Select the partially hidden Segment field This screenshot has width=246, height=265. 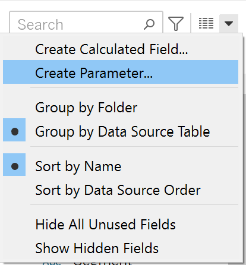(102, 263)
